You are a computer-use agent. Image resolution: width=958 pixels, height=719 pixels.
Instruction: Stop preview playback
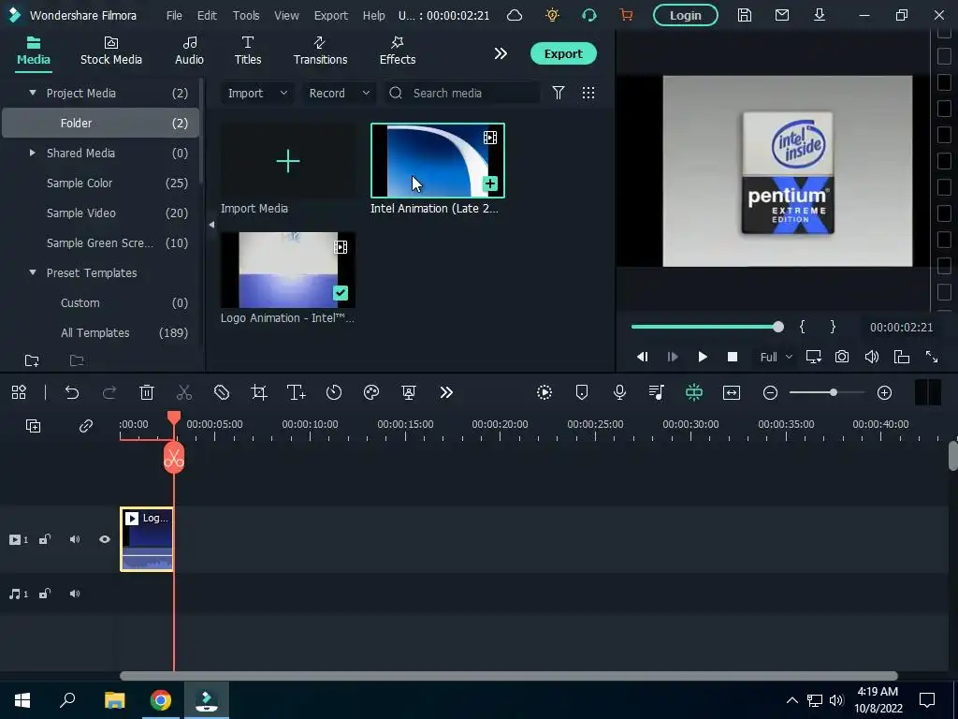[732, 357]
